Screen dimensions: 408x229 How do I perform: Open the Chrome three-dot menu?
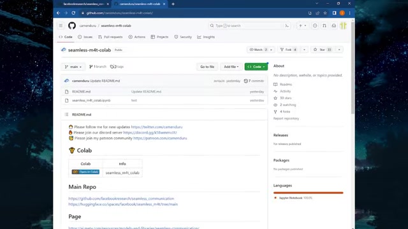coord(350,13)
